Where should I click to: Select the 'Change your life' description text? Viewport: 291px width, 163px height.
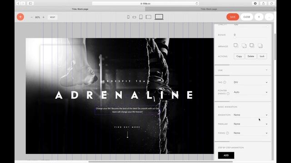127,110
